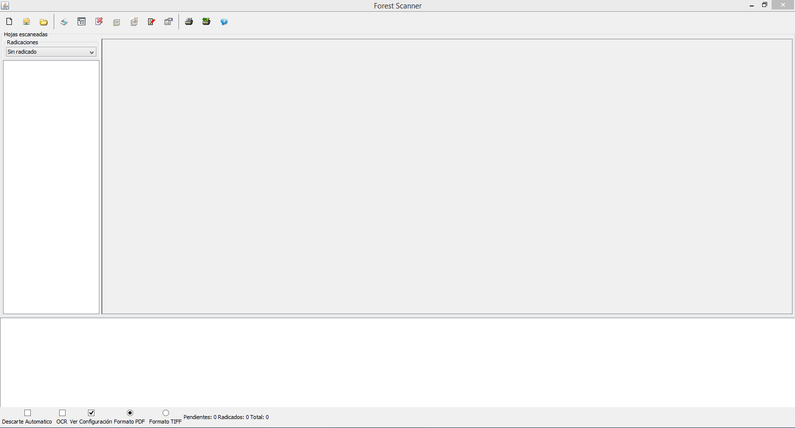Image resolution: width=795 pixels, height=428 pixels.
Task: Select the Formato TIFF radio button
Action: (x=166, y=413)
